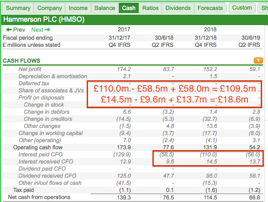Click the 30/6/18 period ending date
This screenshot has height=202, width=268.
164,38
